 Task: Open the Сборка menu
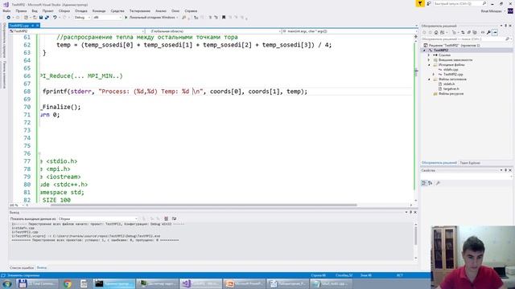64,10
